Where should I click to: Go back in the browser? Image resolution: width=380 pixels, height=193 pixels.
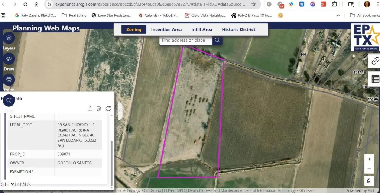[4, 4]
